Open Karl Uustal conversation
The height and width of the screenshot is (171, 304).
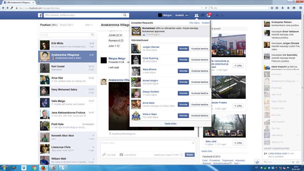tap(67, 68)
